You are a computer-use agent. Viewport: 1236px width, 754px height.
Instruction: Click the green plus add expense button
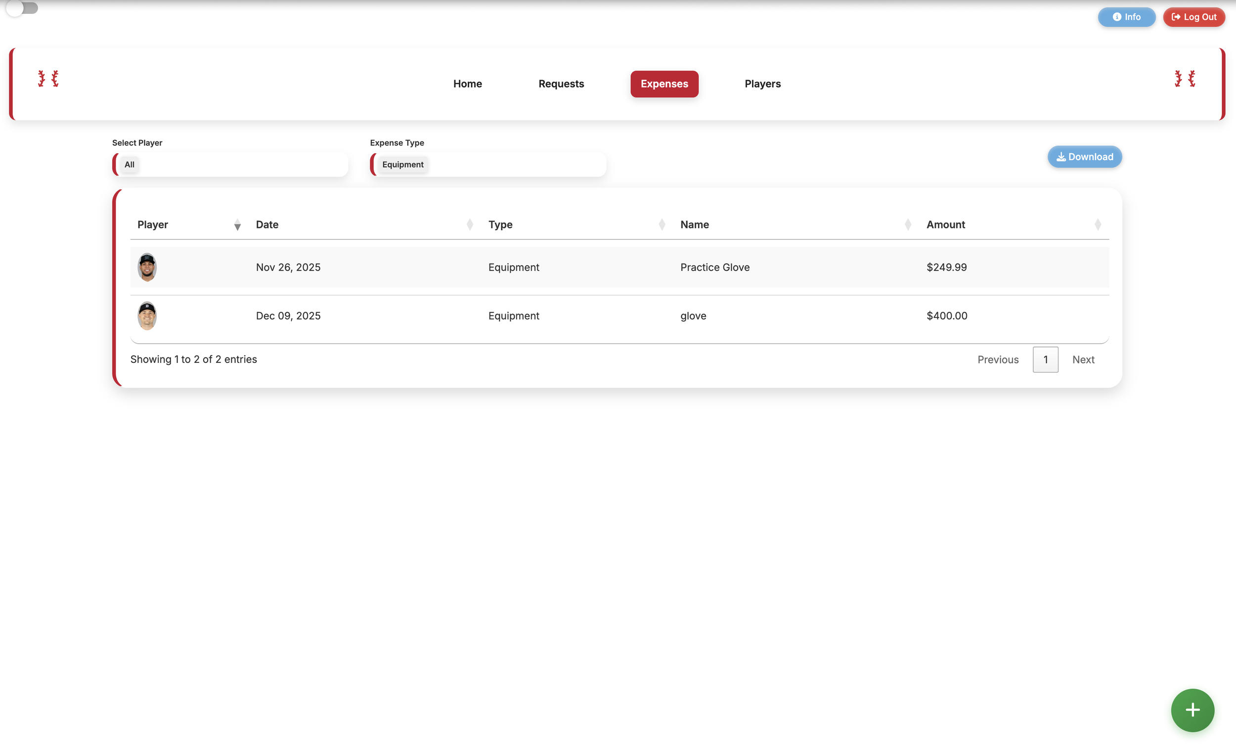tap(1192, 710)
